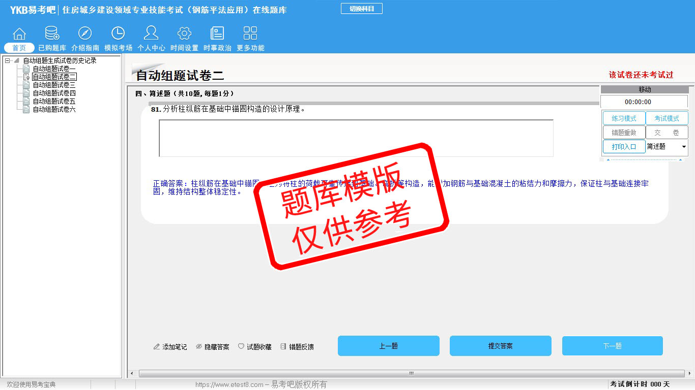Click the answer text input box
The height and width of the screenshot is (390, 695).
pyautogui.click(x=356, y=138)
